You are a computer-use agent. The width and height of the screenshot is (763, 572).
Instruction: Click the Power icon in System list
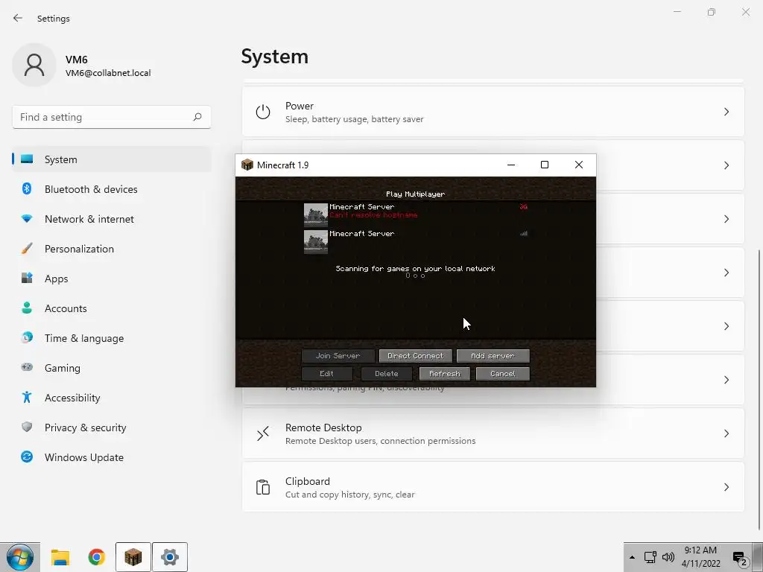pos(263,112)
